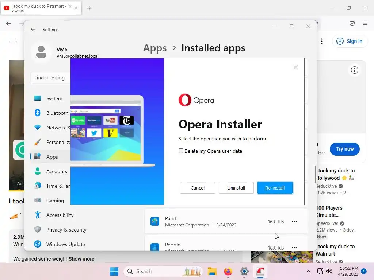
Task: Click the VM6 user avatar in Settings
Action: coord(41,52)
